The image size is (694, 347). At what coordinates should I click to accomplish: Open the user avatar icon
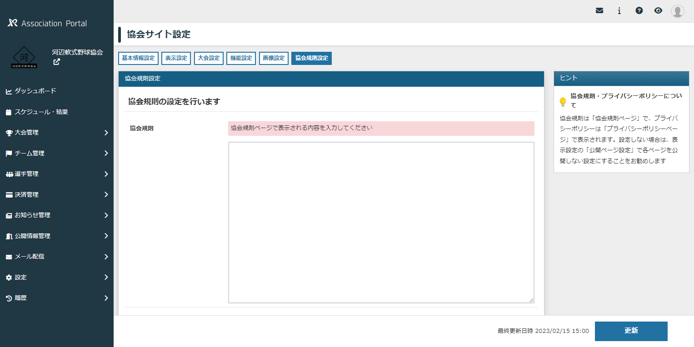point(677,11)
